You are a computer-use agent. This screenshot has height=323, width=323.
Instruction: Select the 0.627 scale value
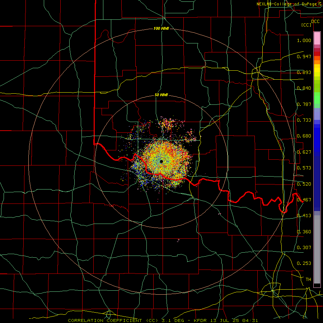(x=304, y=152)
